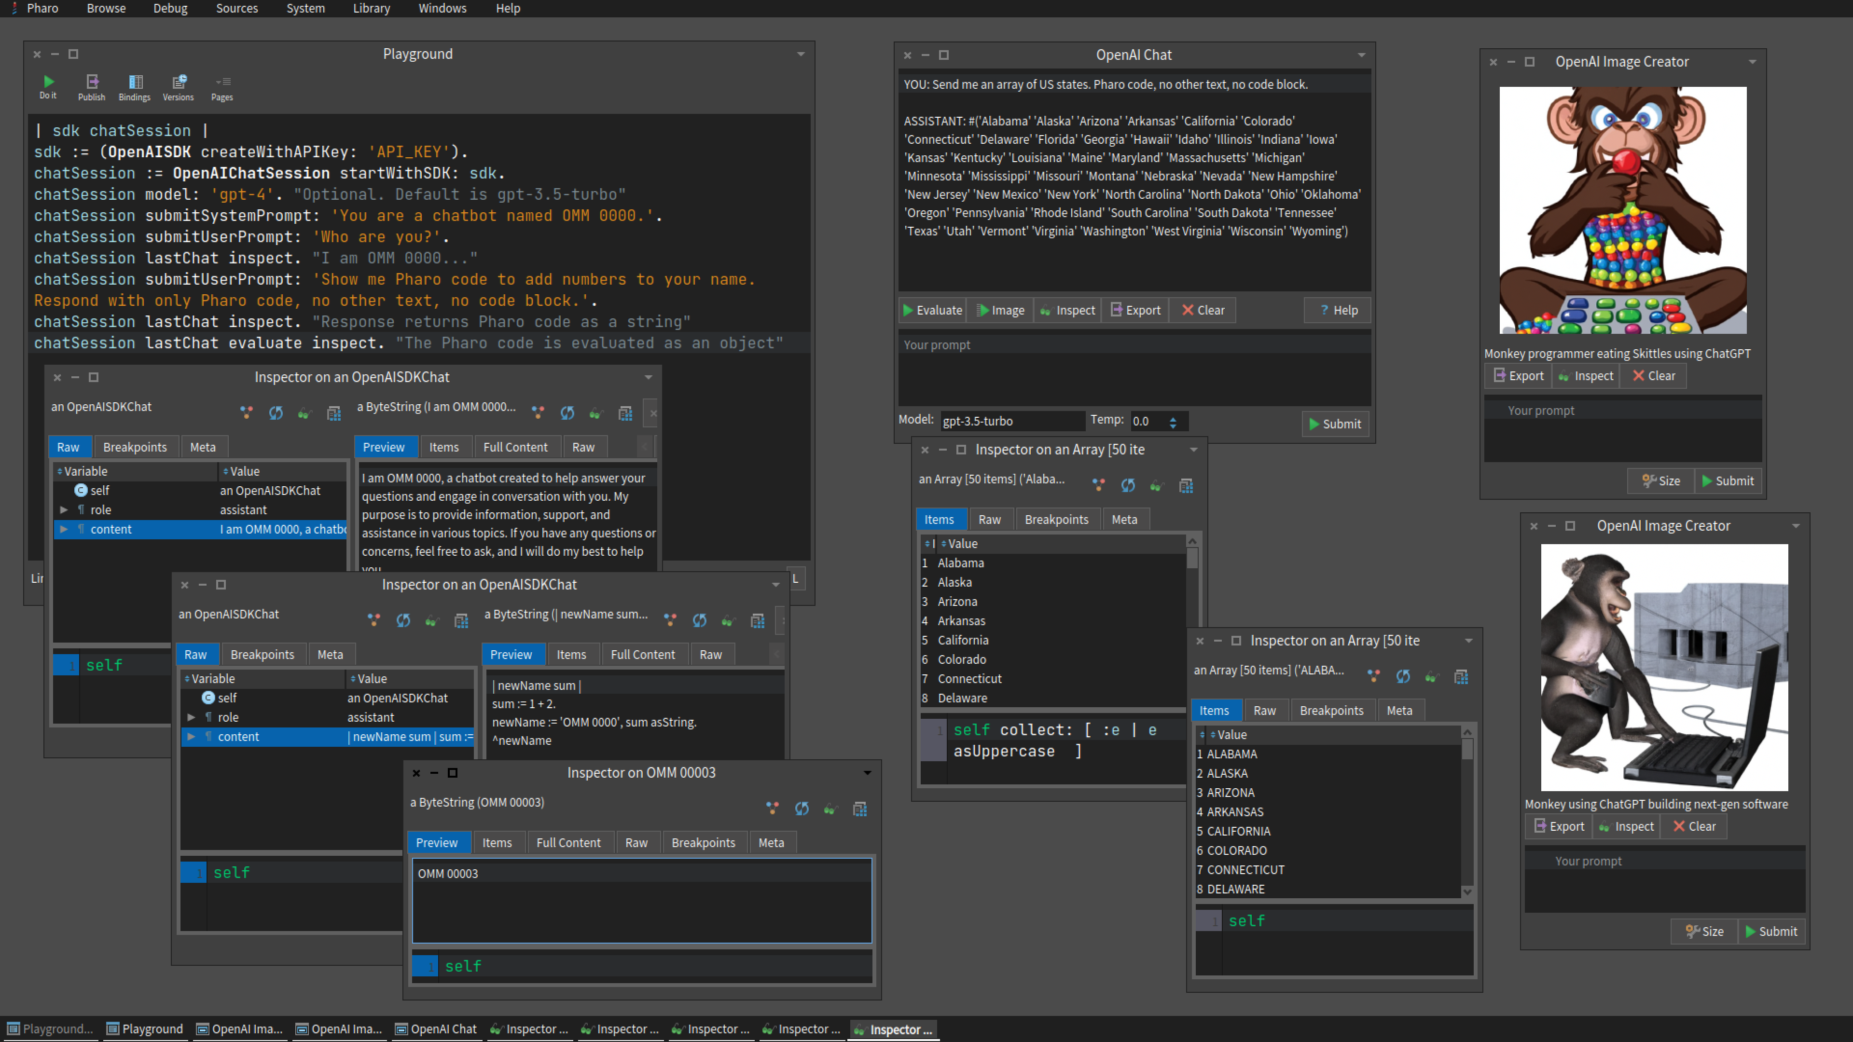This screenshot has width=1853, height=1042.
Task: Expand the content row in second OpenAISDKChat inspector
Action: point(192,736)
